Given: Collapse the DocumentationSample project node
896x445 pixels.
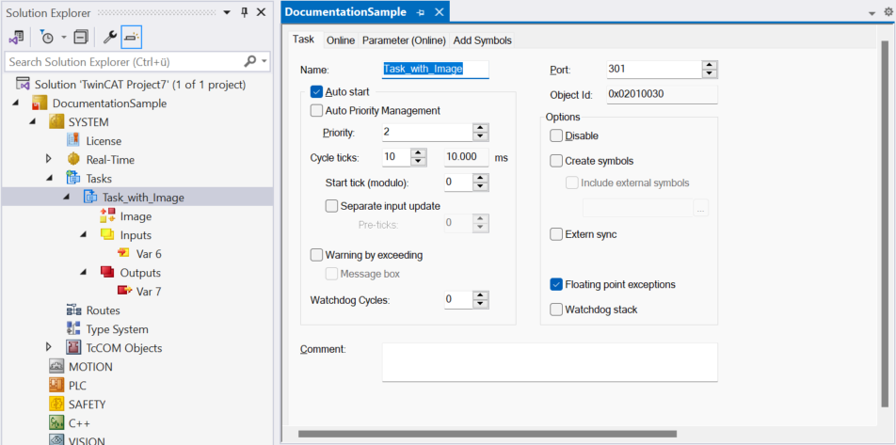Looking at the screenshot, I should click(x=15, y=103).
